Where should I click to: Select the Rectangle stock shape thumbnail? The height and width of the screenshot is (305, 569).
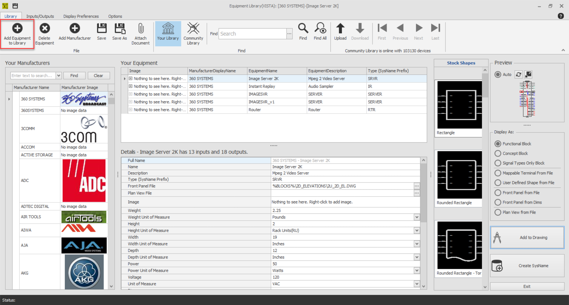pyautogui.click(x=460, y=105)
